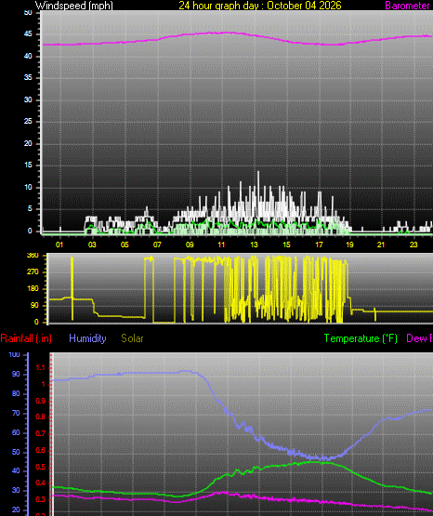Click the "21" hour label on the time axis

pyautogui.click(x=381, y=245)
